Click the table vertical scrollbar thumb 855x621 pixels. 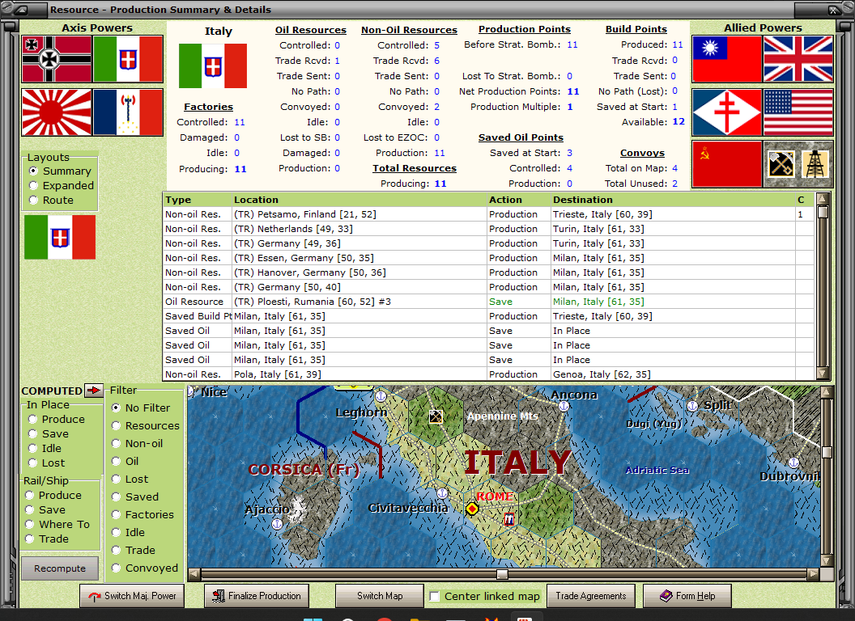(x=823, y=212)
